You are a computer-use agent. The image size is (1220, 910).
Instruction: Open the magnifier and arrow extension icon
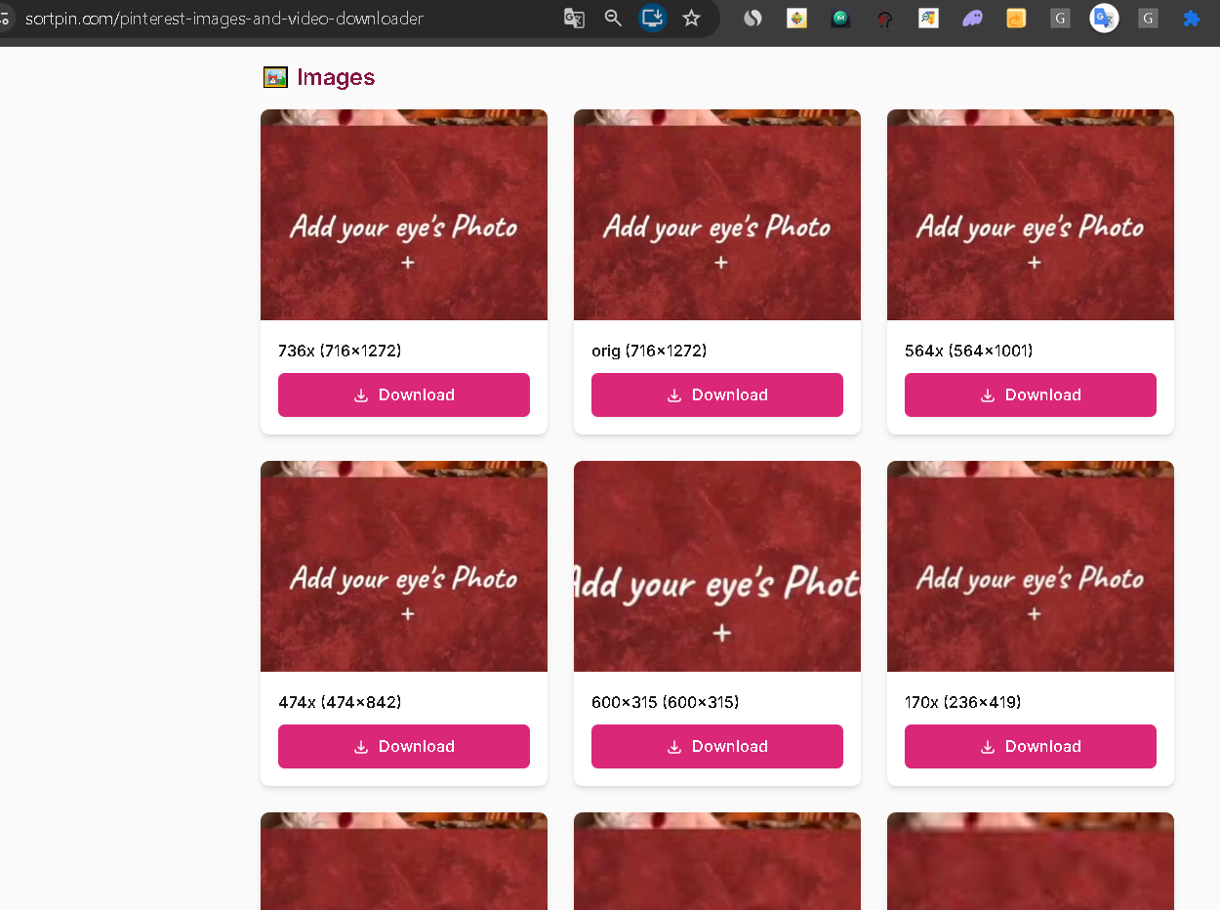click(x=928, y=18)
